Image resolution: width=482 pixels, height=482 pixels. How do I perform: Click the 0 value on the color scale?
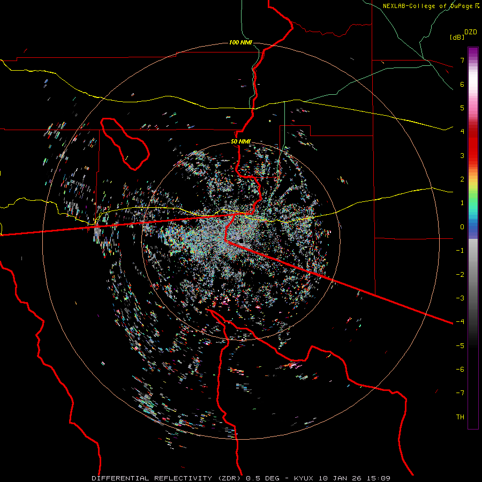coord(462,227)
